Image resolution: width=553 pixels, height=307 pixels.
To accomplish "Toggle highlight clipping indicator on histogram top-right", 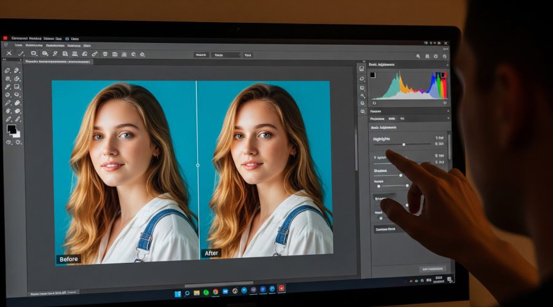I will (444, 75).
